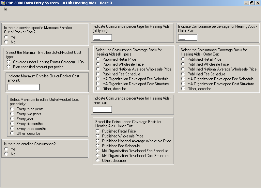Click Coinsurance percentage field for Hearing Aids (all types)

(x=102, y=38)
